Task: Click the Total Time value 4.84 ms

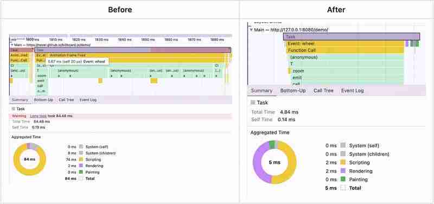Action: click(x=289, y=112)
